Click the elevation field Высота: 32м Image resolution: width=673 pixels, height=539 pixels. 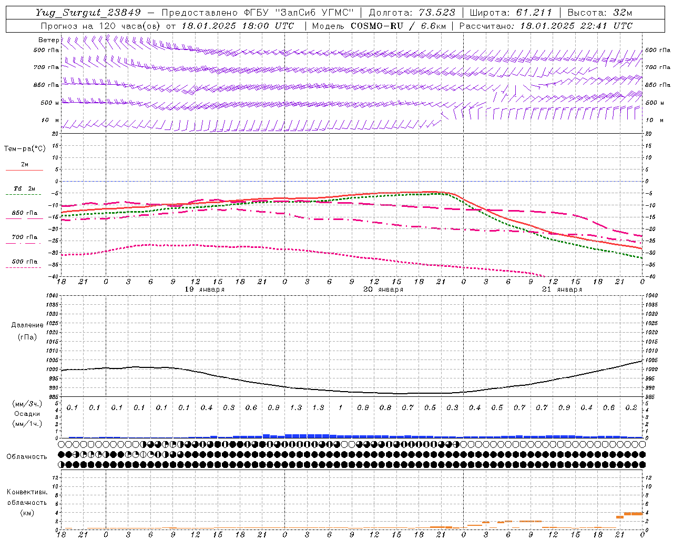click(600, 13)
